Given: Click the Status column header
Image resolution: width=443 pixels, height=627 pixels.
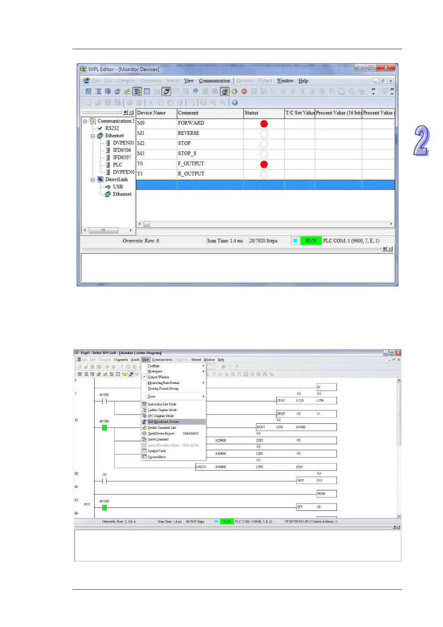Looking at the screenshot, I should (264, 113).
